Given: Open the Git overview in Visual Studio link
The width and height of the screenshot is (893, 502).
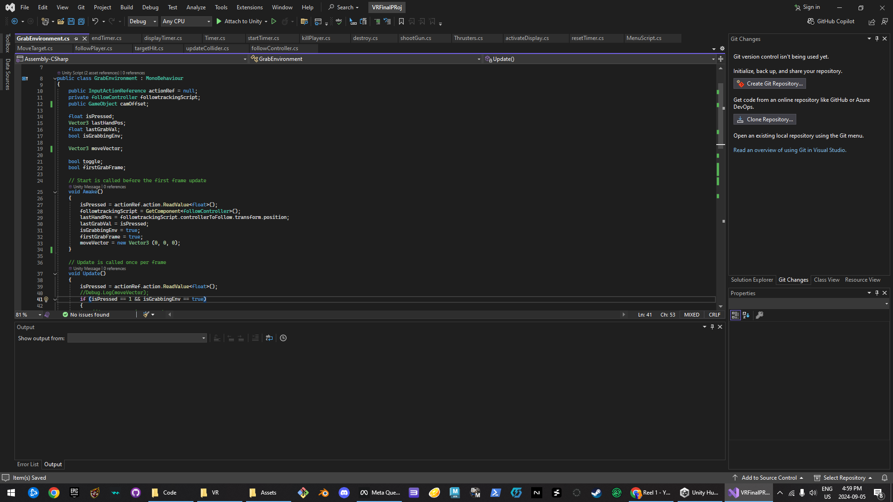Looking at the screenshot, I should click(x=789, y=150).
